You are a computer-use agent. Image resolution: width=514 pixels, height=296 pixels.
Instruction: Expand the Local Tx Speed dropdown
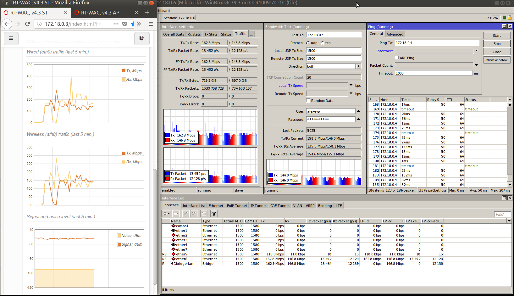[351, 85]
